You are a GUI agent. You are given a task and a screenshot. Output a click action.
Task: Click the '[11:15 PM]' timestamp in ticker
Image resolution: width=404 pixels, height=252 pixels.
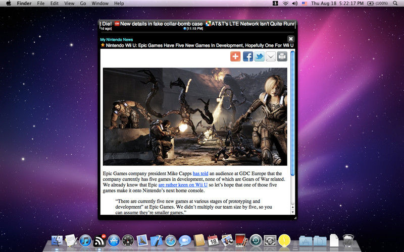[x=194, y=29]
